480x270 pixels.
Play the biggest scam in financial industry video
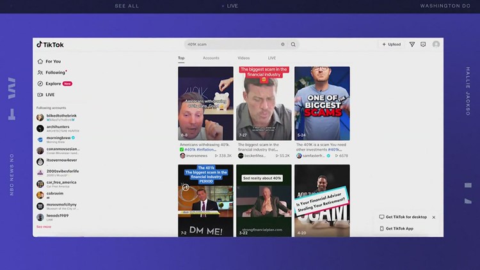pos(264,104)
